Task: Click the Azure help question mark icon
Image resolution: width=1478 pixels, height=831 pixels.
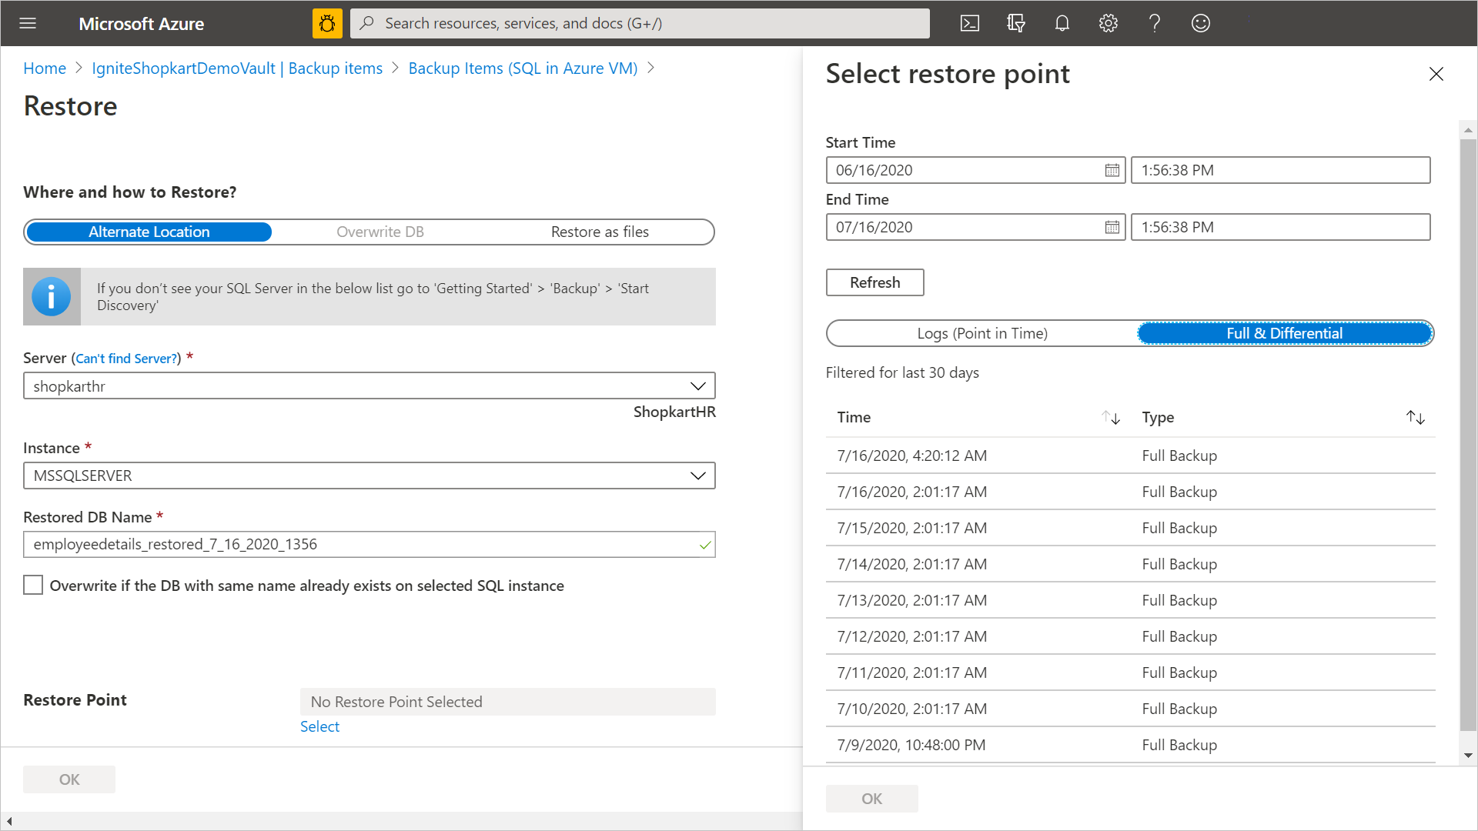Action: 1154,22
